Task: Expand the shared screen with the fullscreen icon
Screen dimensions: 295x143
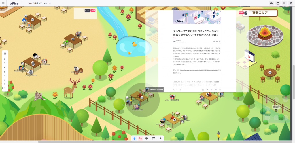Action: click(246, 13)
